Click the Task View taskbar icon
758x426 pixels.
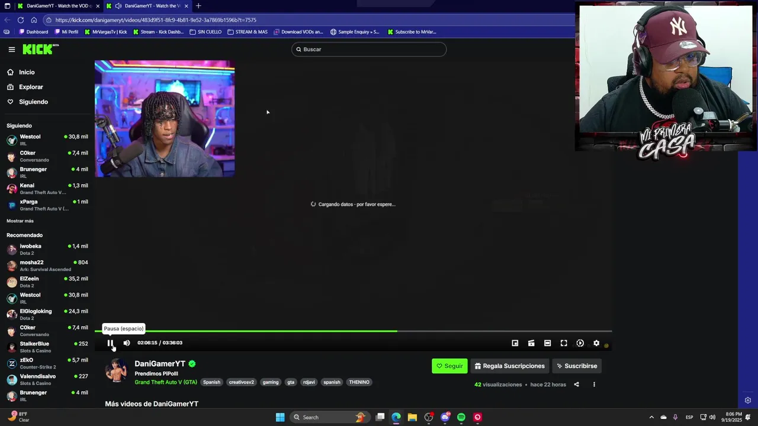pyautogui.click(x=380, y=417)
